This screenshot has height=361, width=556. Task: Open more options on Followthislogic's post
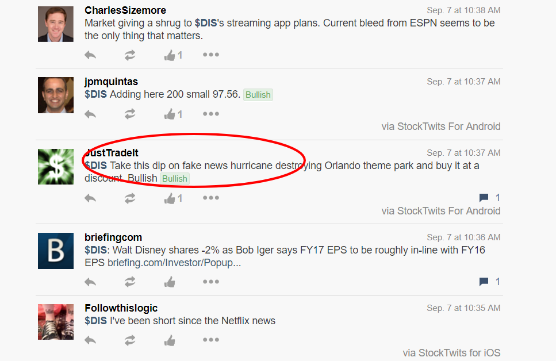coord(211,340)
